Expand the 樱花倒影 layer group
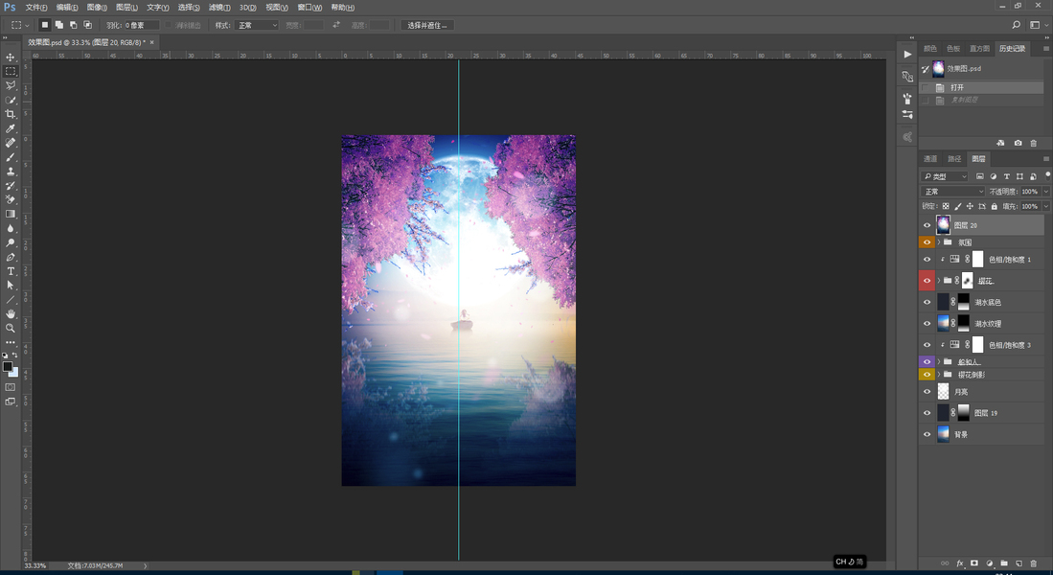This screenshot has height=575, width=1053. [939, 374]
